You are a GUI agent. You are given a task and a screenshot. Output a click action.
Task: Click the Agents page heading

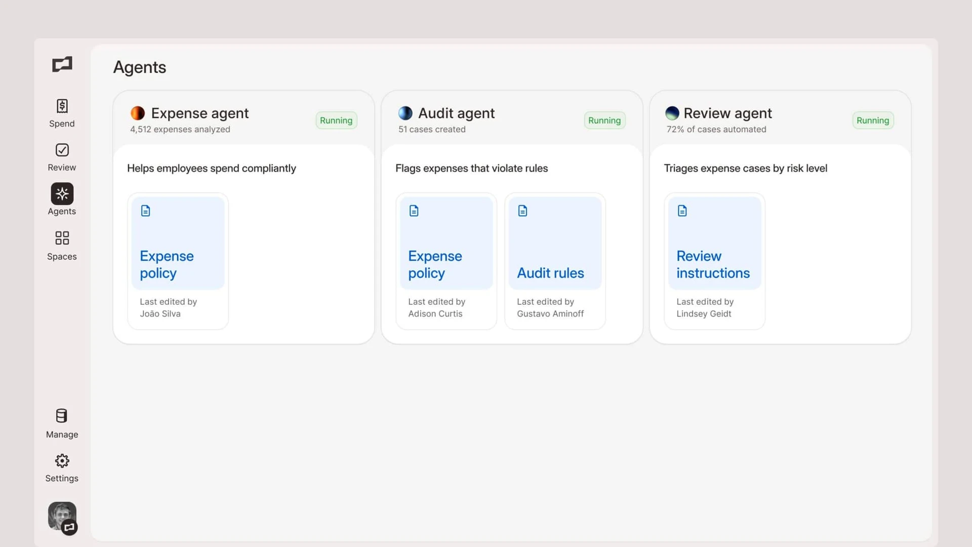[139, 67]
